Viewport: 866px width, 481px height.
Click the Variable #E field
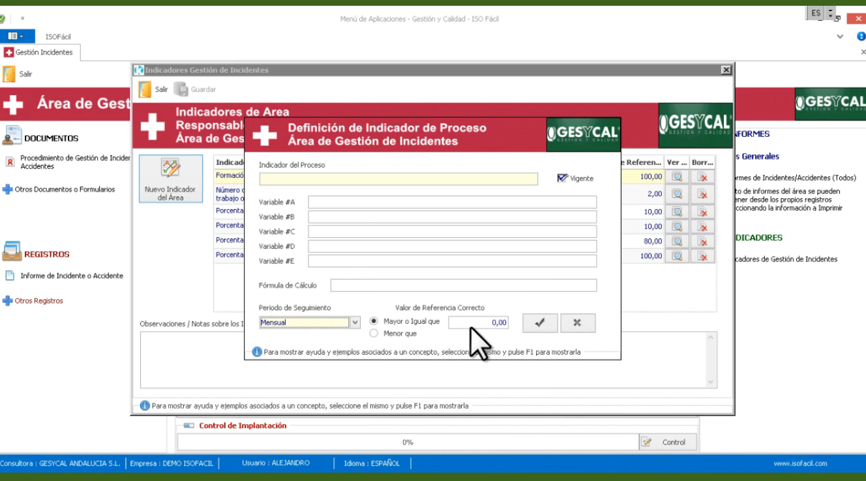click(453, 261)
